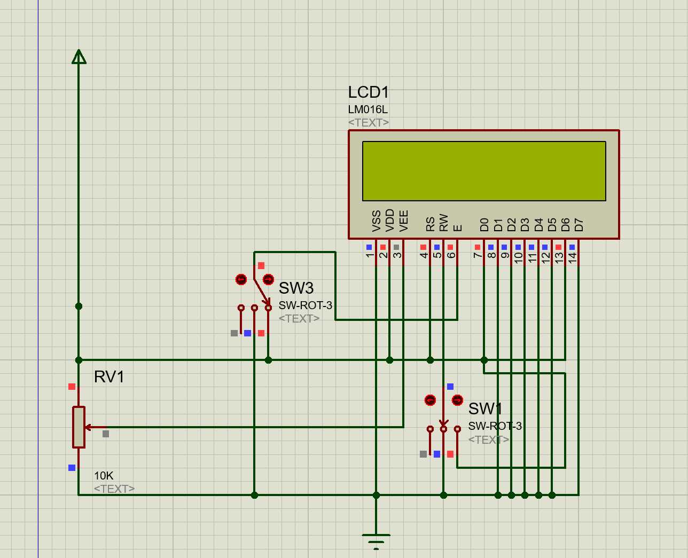688x558 pixels.
Task: Select the RV1 reference label
Action: tap(110, 377)
